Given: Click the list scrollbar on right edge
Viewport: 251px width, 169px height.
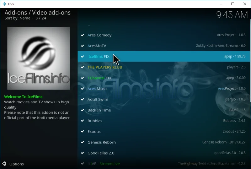Looking at the screenshot, I should point(250,62).
